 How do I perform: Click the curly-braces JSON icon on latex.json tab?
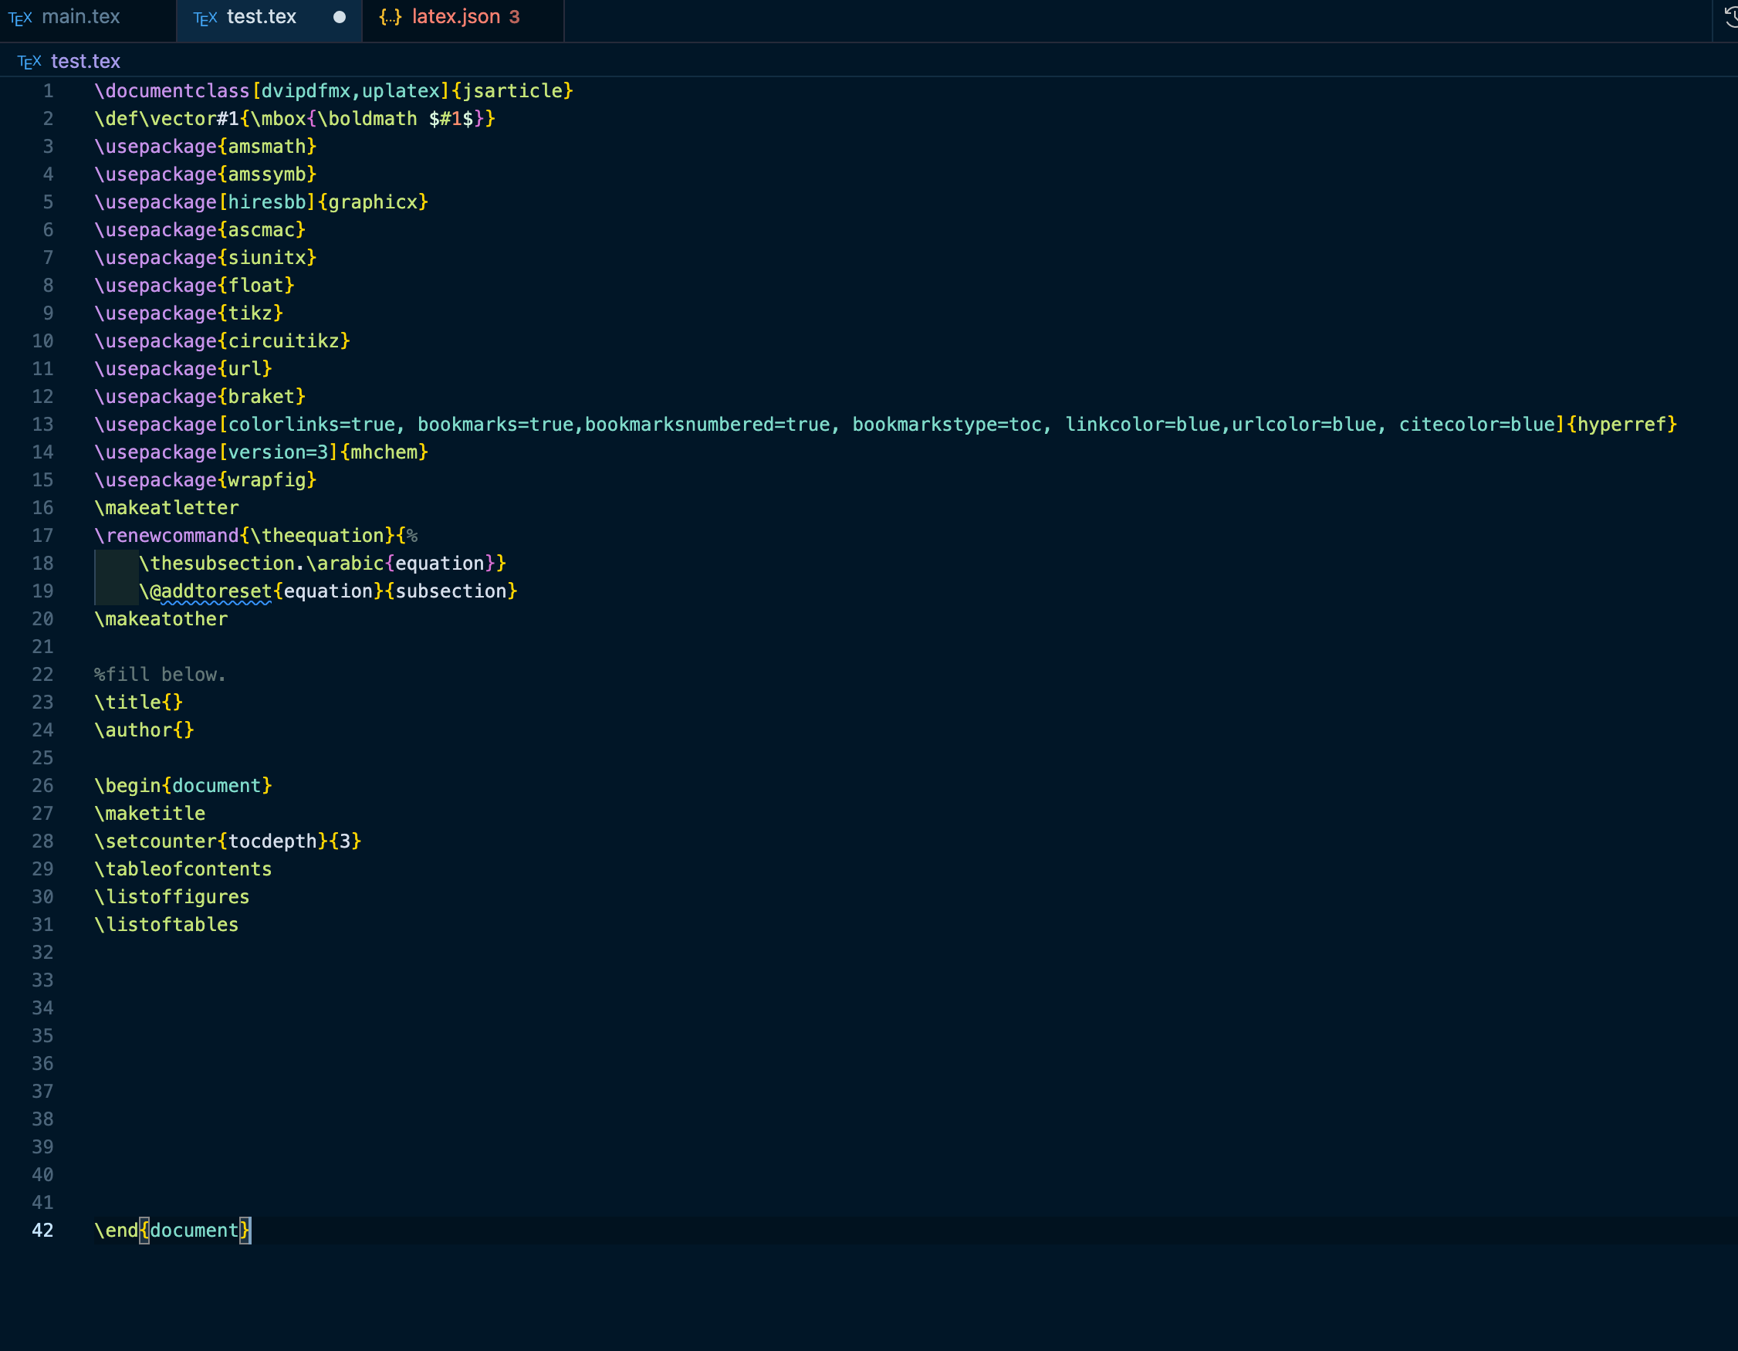(391, 17)
